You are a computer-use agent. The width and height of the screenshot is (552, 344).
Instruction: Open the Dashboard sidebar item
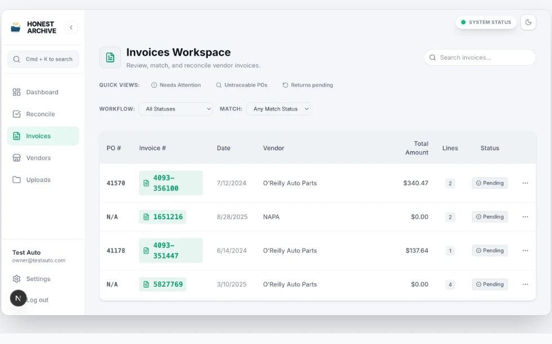coord(43,92)
